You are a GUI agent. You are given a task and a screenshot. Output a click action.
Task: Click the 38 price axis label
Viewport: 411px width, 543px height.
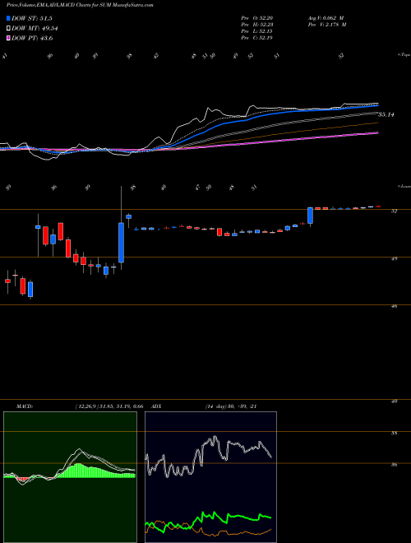tap(394, 434)
